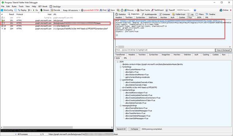Viewport: 233px width, 136px height.
Task: Select session 26 members/$ref row
Action: click(x=56, y=29)
